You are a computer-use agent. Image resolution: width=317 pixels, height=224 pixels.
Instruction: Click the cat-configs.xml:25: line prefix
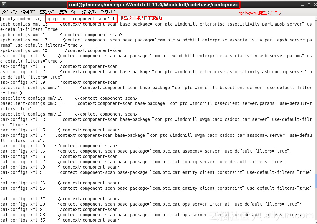23,188
